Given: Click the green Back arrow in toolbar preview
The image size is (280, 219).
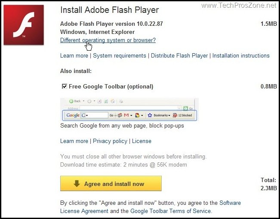Looking at the screenshot, I should click(x=71, y=101).
